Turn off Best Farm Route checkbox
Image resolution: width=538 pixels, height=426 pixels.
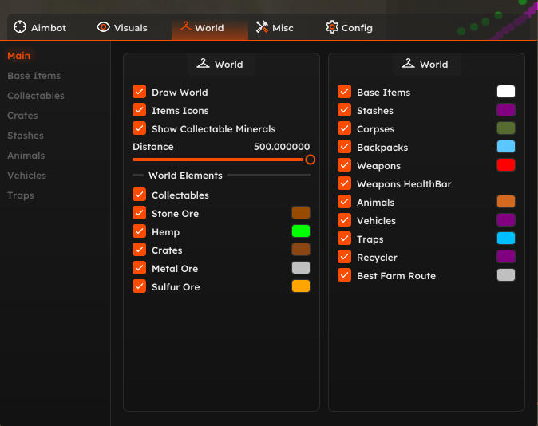pos(344,274)
